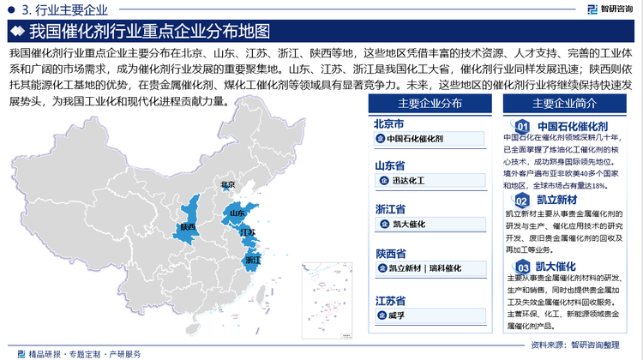The height and width of the screenshot is (360, 643).
Task: Click the icon beside 迅达化工
Action: coord(384,180)
